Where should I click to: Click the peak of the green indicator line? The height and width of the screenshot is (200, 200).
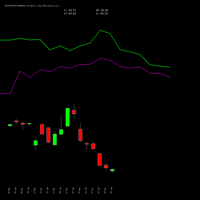pos(100,30)
